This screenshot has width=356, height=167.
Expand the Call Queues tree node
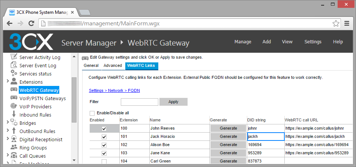(8, 155)
